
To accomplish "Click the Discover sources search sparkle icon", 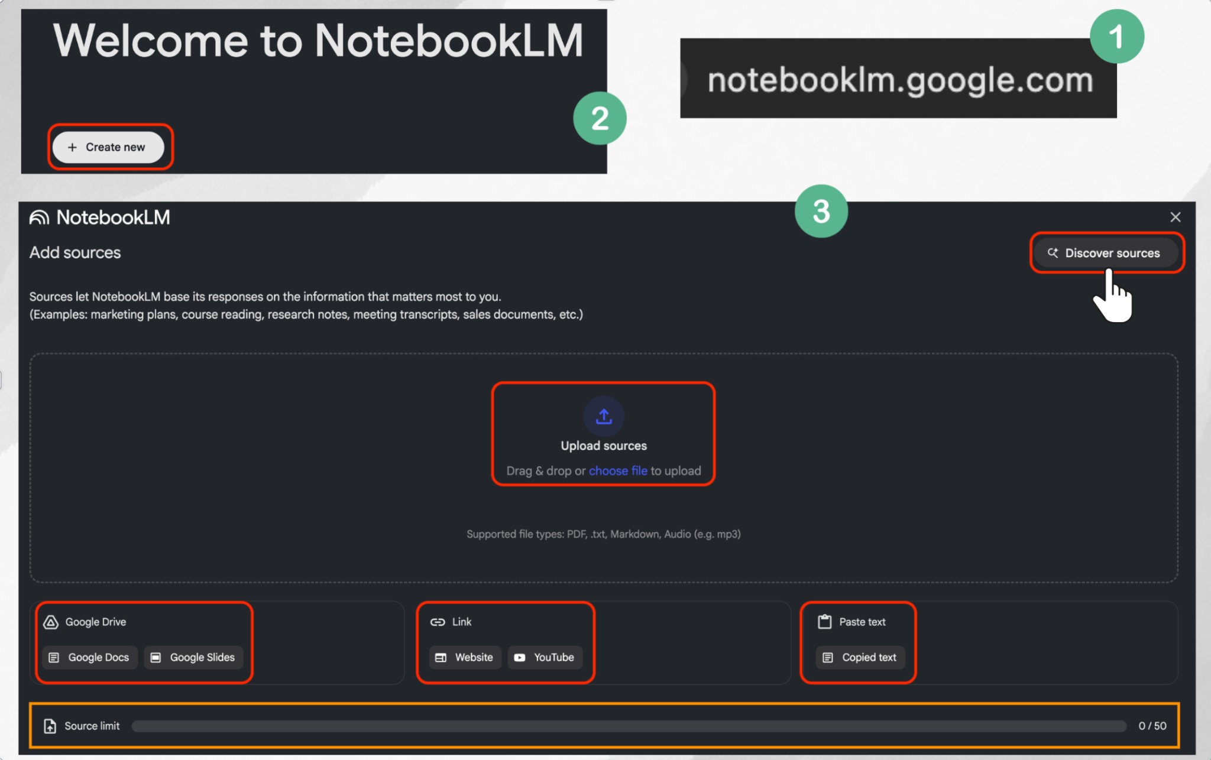I will pos(1053,253).
